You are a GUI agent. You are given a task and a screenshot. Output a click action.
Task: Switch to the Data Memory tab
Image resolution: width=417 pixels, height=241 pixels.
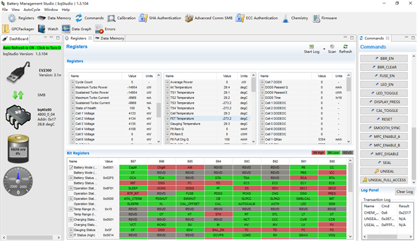(109, 38)
